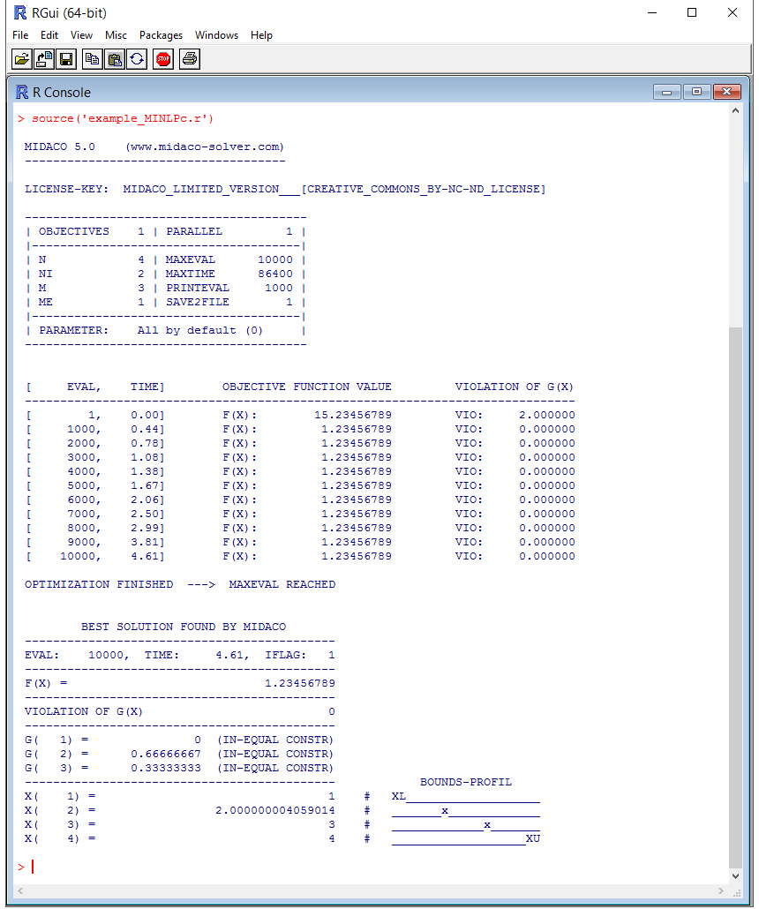Click the Copy toolbar icon

point(92,59)
